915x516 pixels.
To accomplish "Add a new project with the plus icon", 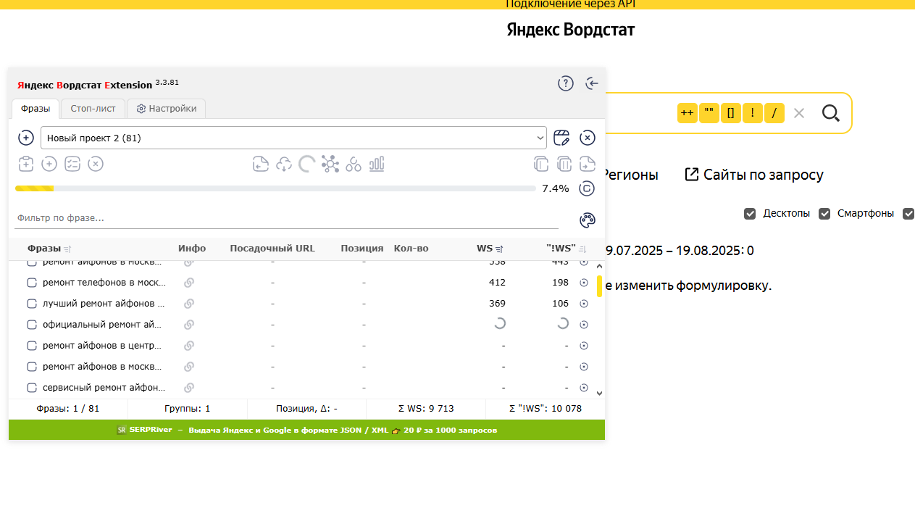I will coord(26,138).
